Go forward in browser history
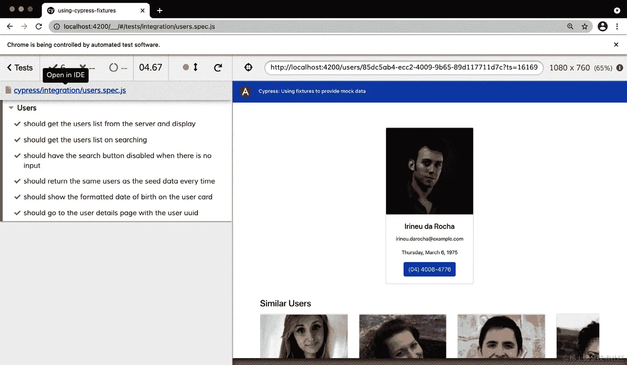 (x=24, y=26)
